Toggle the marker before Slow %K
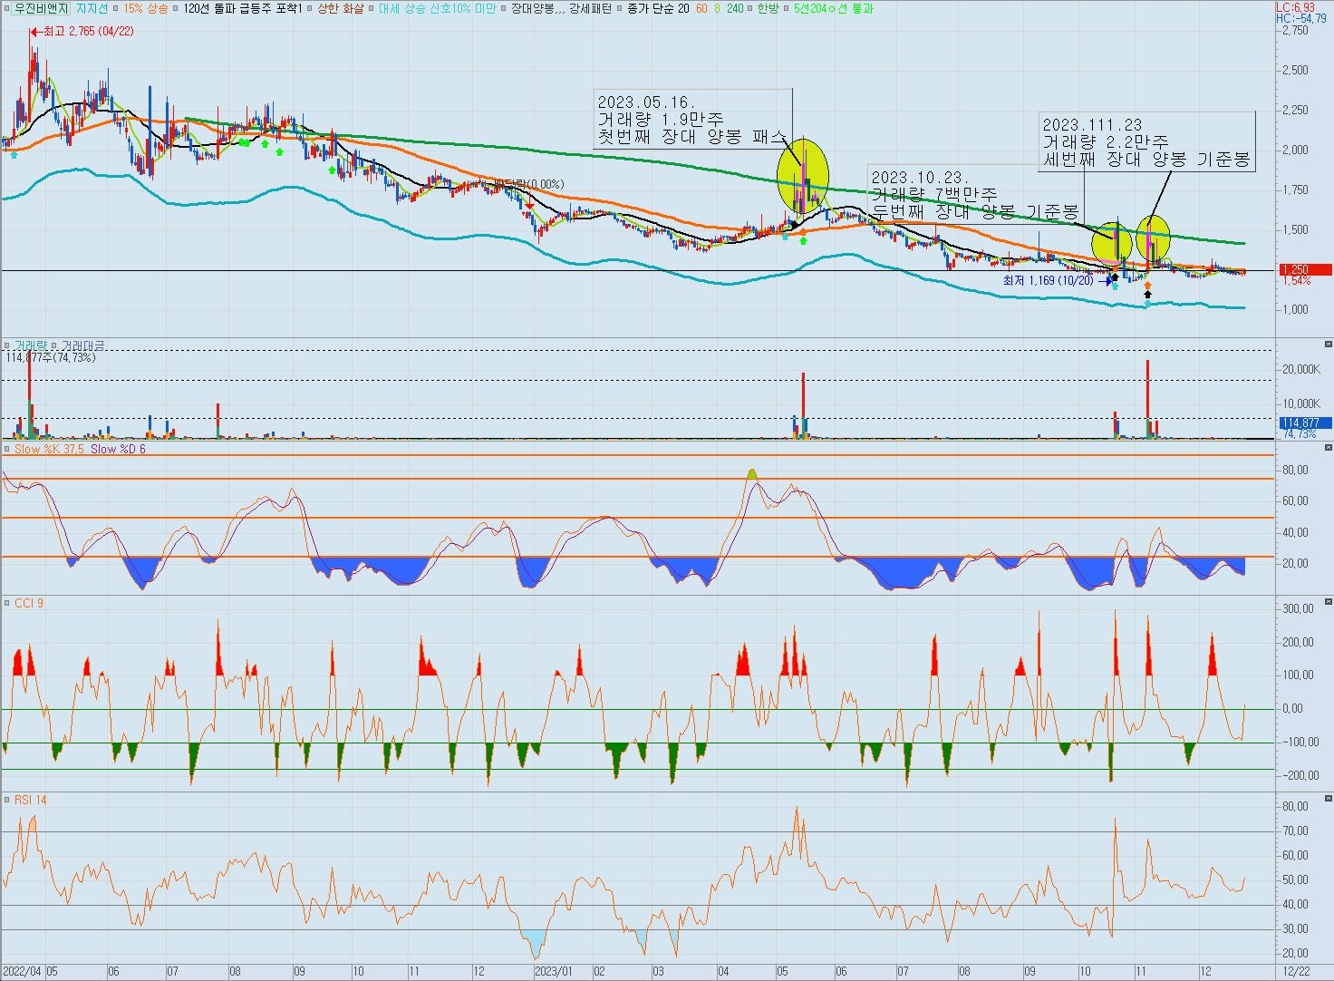This screenshot has height=981, width=1334. coord(7,449)
